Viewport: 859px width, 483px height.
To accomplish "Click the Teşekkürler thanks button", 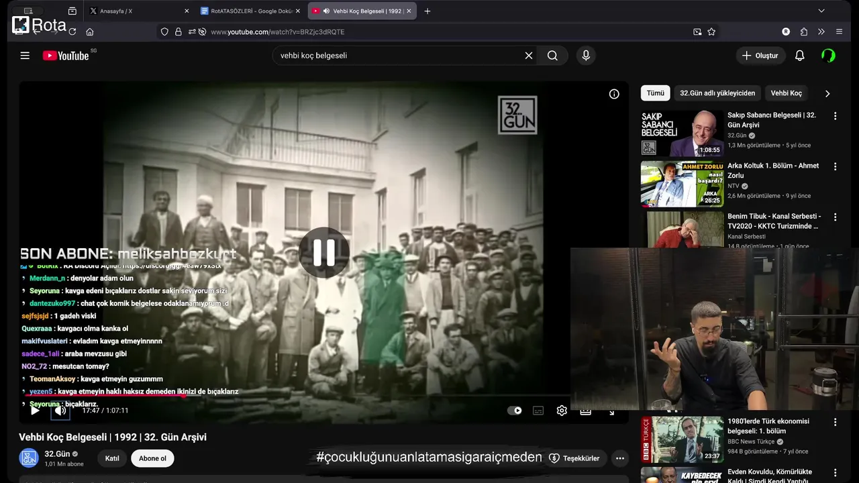I will 574,458.
